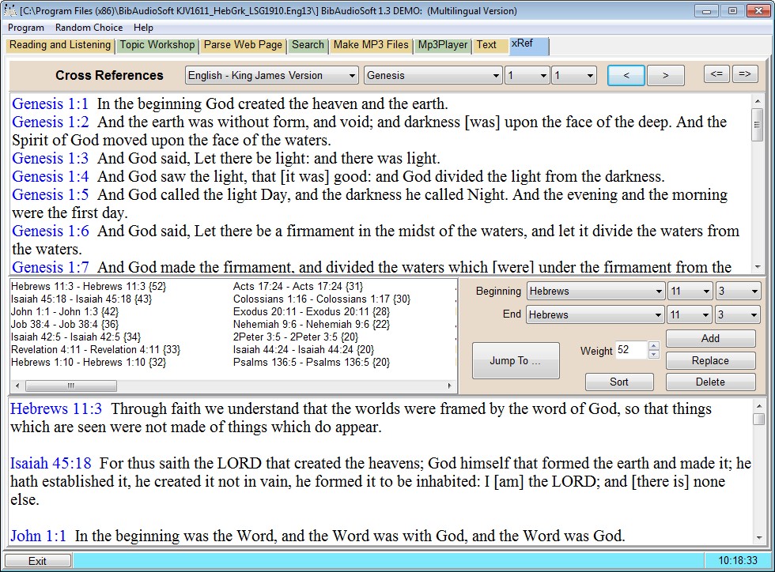The height and width of the screenshot is (572, 775).
Task: Click the Exit button
Action: point(38,561)
